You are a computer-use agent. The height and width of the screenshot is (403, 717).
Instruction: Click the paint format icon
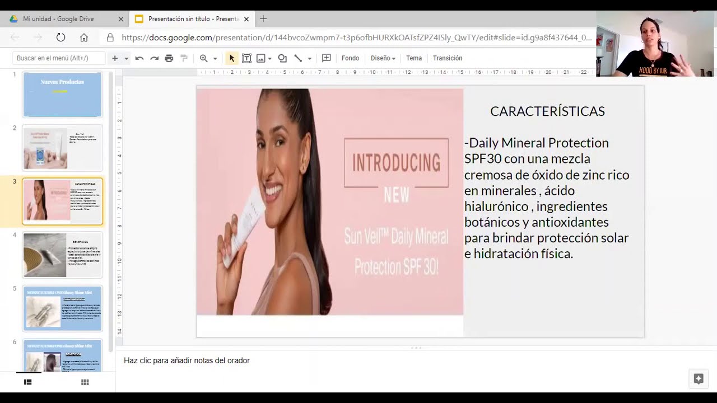click(x=184, y=58)
